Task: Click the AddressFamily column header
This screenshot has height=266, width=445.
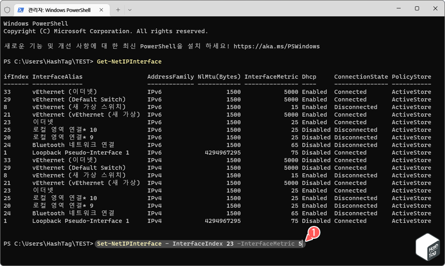Action: click(171, 77)
